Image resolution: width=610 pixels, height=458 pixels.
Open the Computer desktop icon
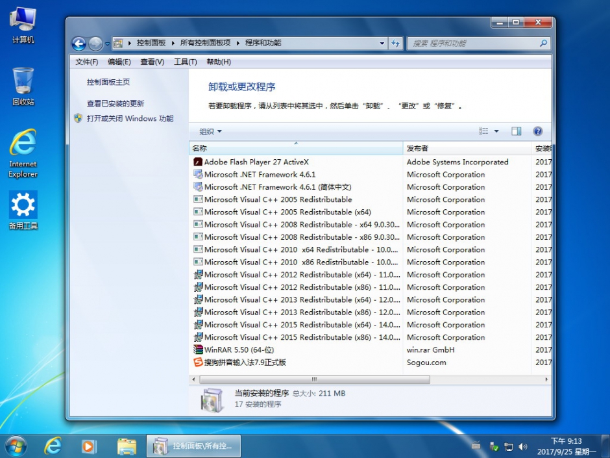coord(23,25)
